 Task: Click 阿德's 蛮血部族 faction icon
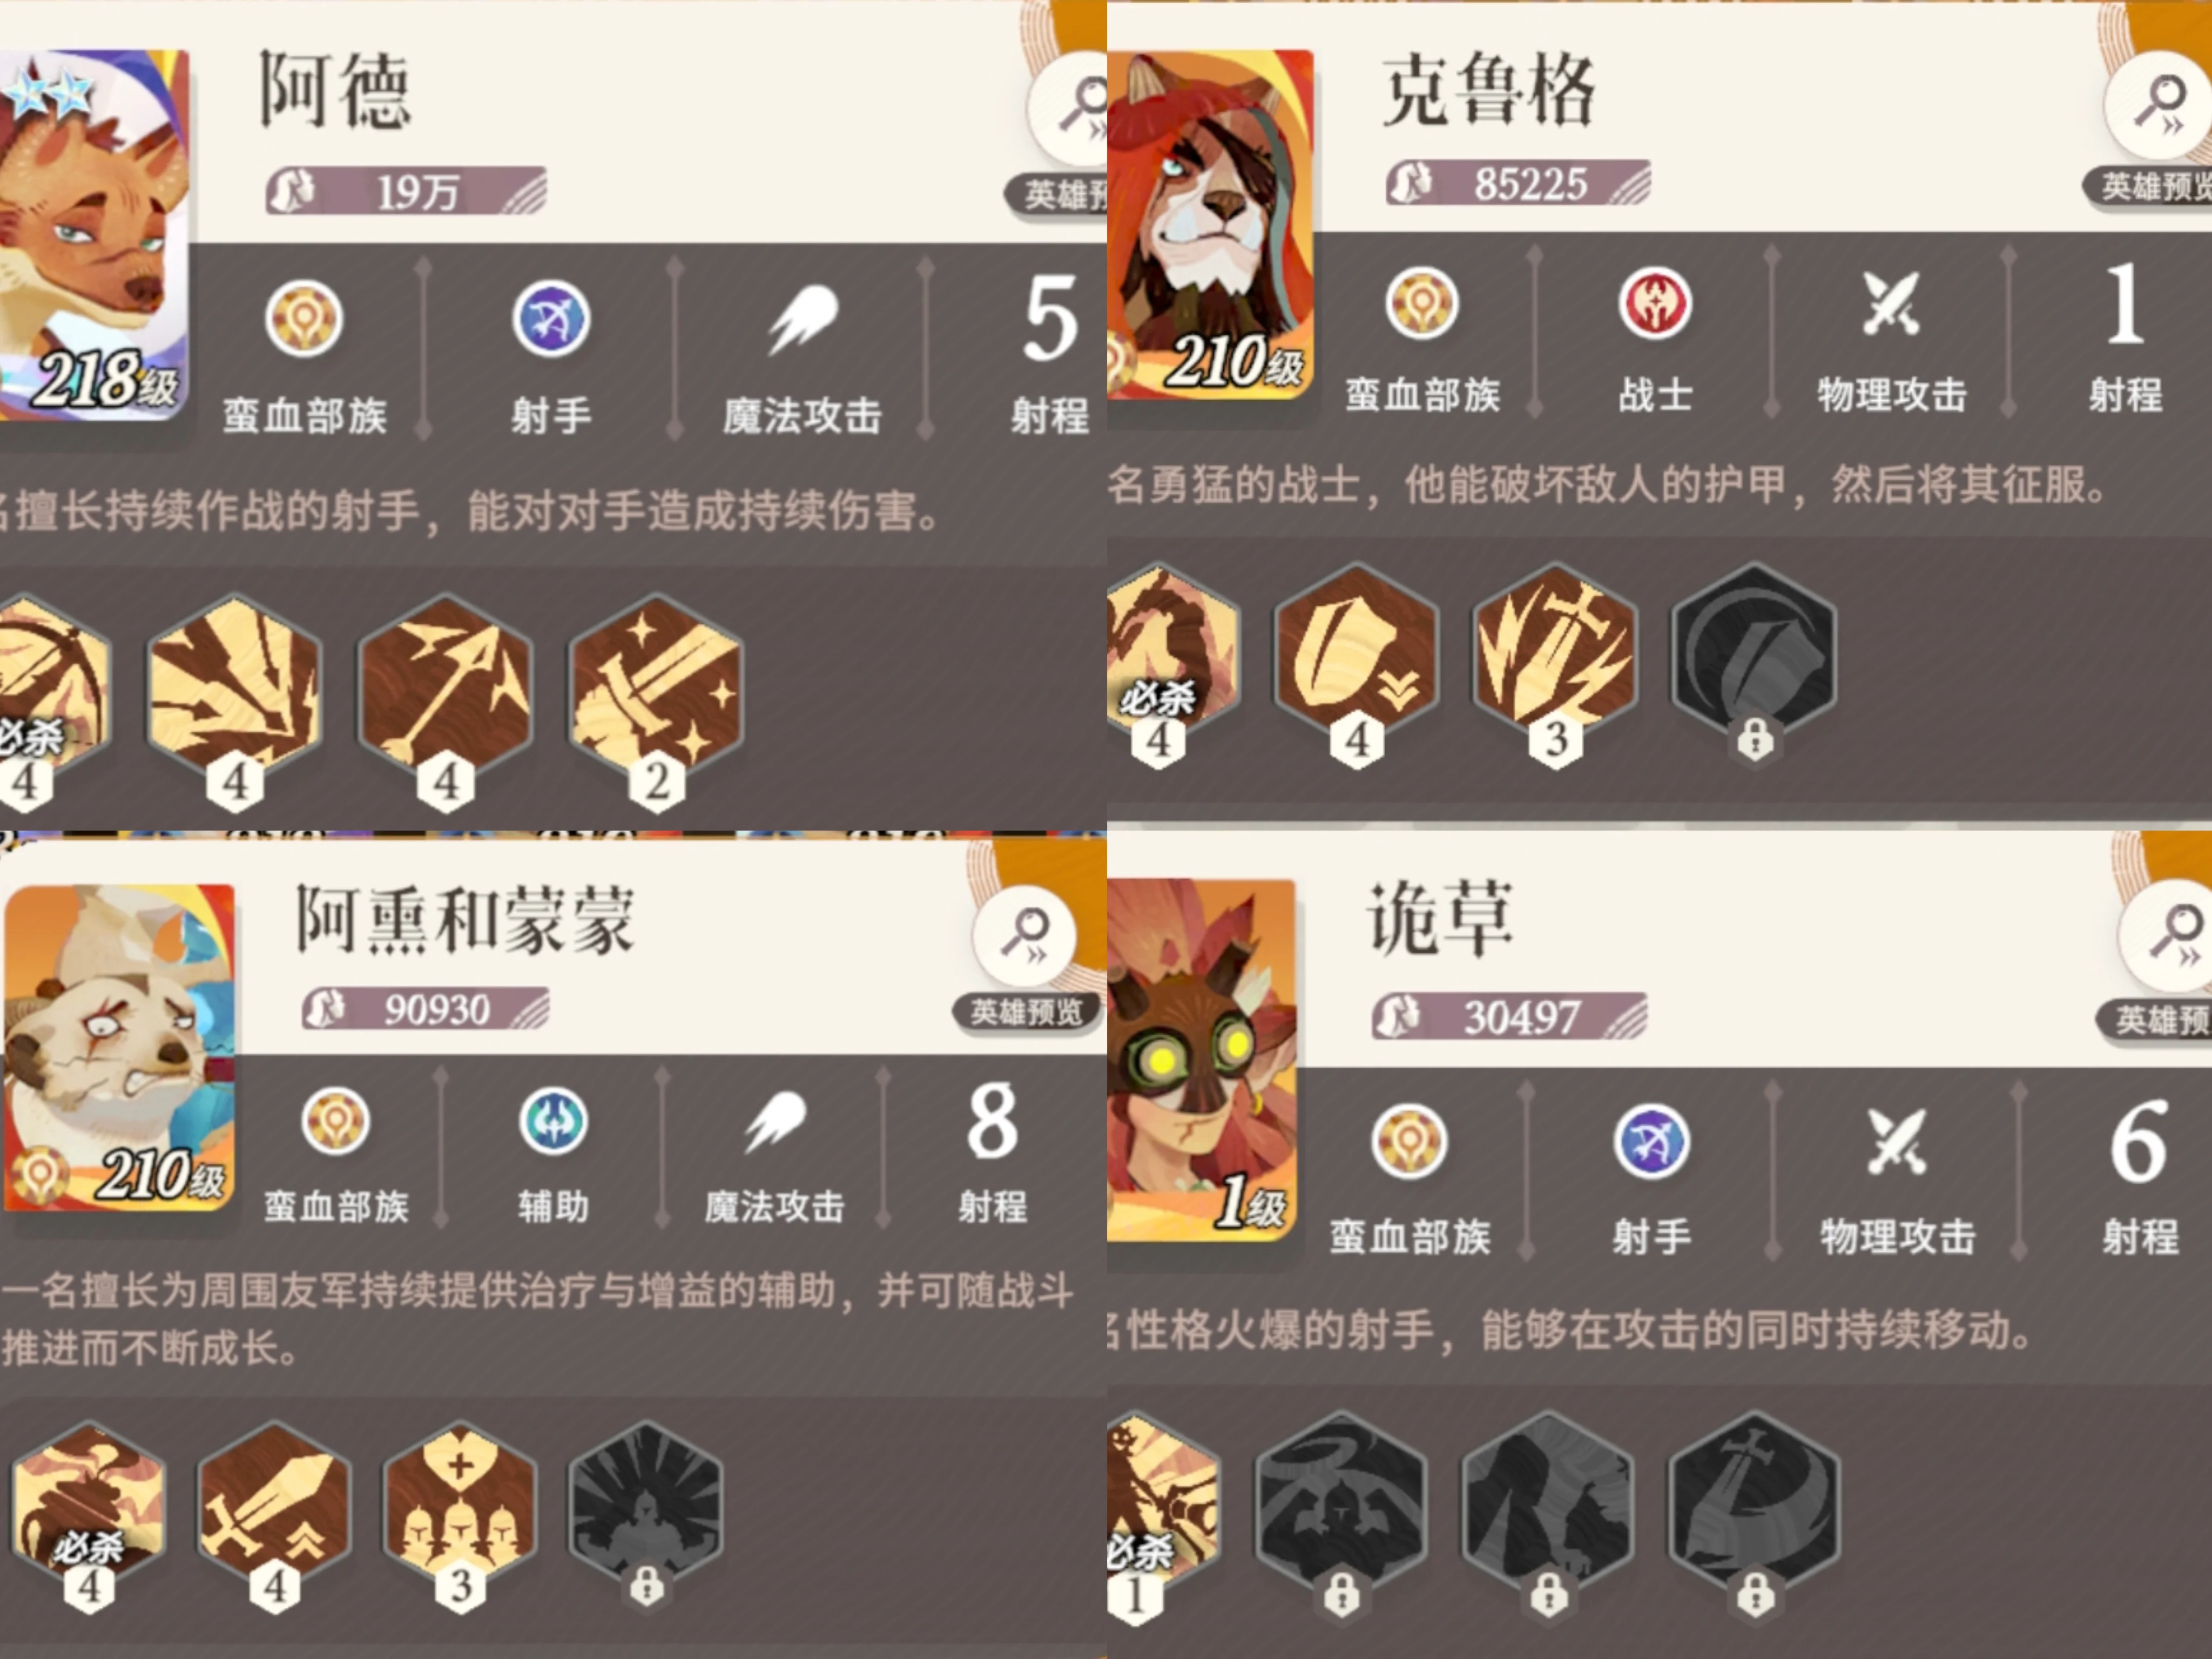tap(304, 319)
